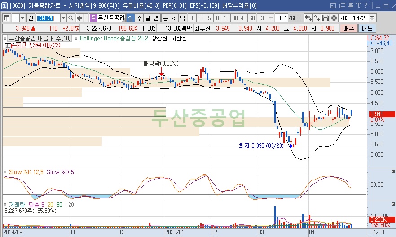Click the 매도 sell button
The height and width of the screenshot is (237, 396).
pos(367,28)
